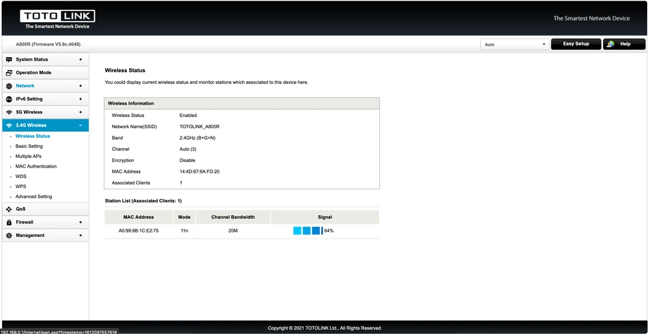The width and height of the screenshot is (649, 334).
Task: Open the Operation Mode menu
Action: click(x=45, y=73)
